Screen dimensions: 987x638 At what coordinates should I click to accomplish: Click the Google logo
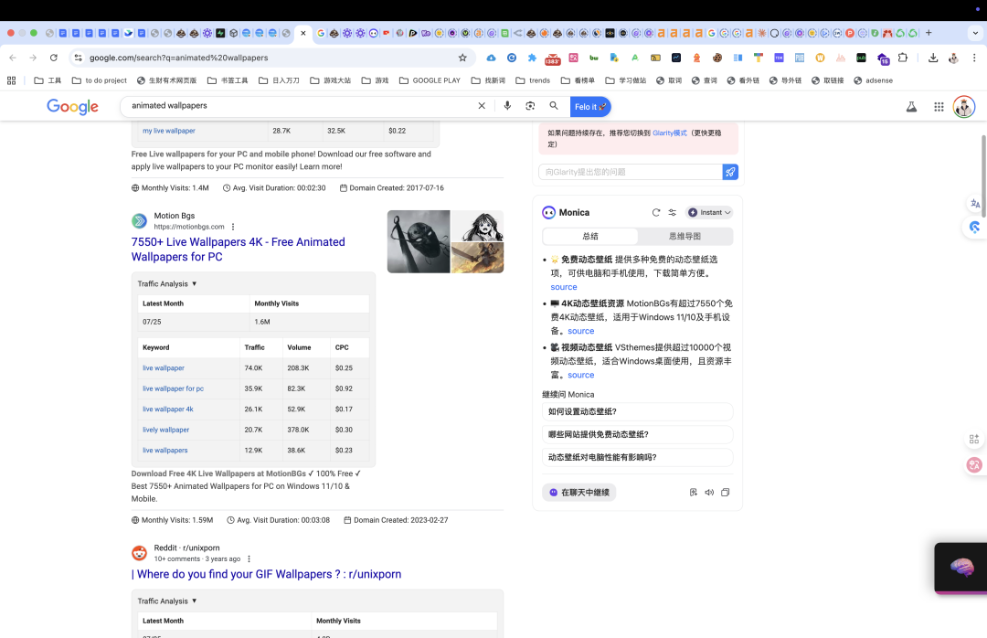pos(72,106)
